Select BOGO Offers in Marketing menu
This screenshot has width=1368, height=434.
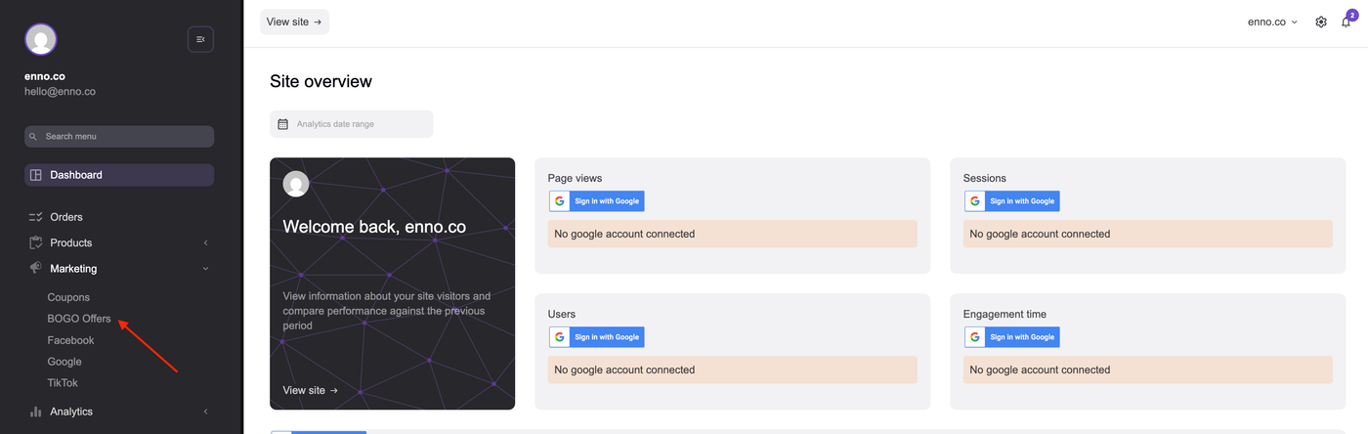pos(79,319)
